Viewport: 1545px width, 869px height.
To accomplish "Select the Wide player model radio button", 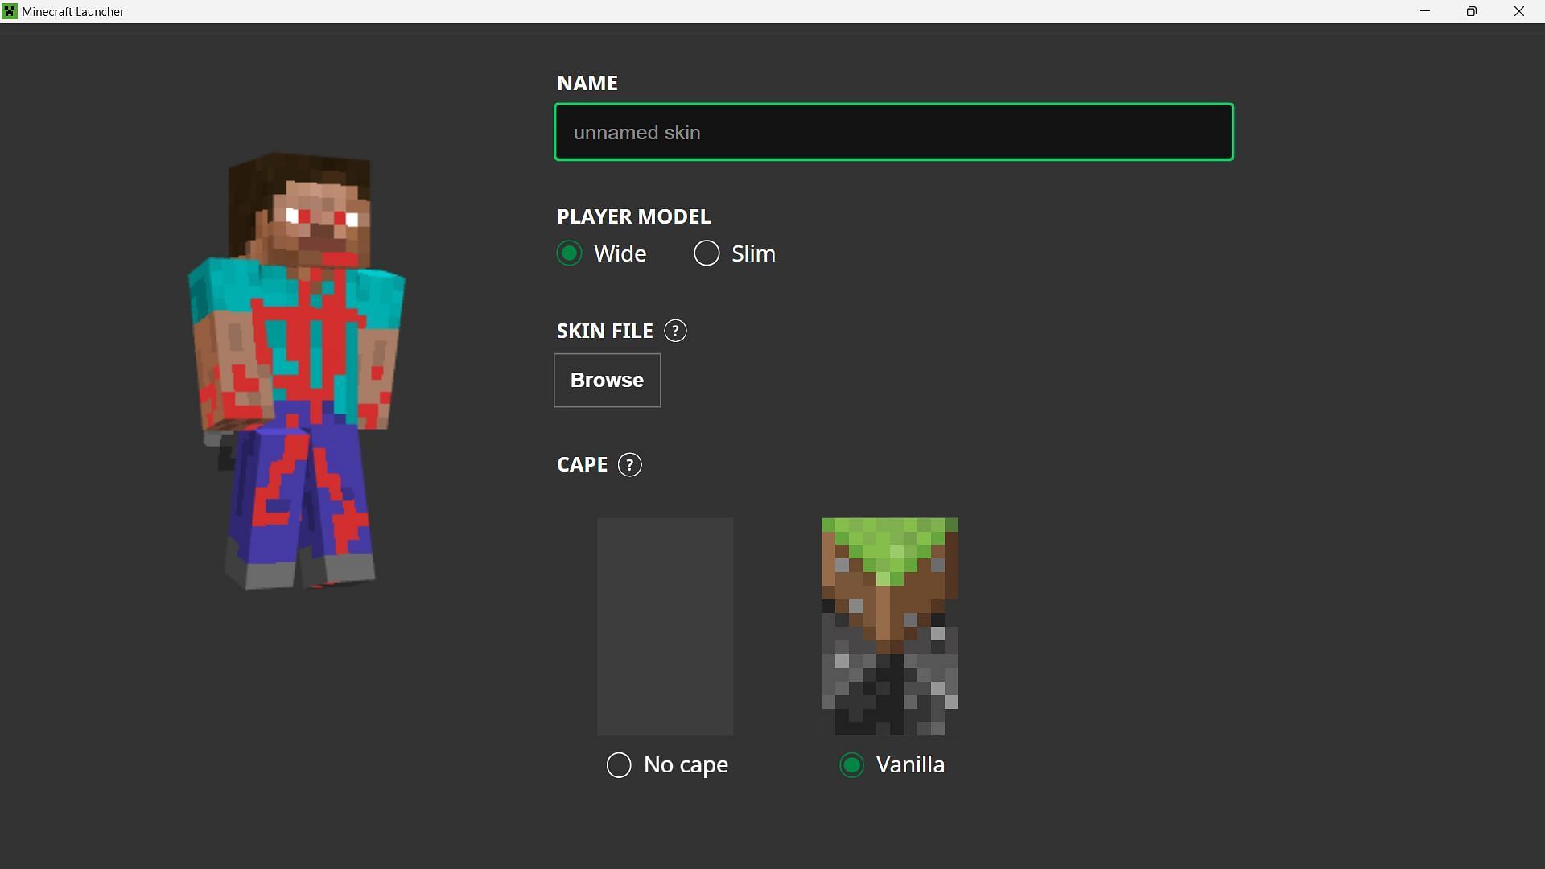I will [x=569, y=253].
